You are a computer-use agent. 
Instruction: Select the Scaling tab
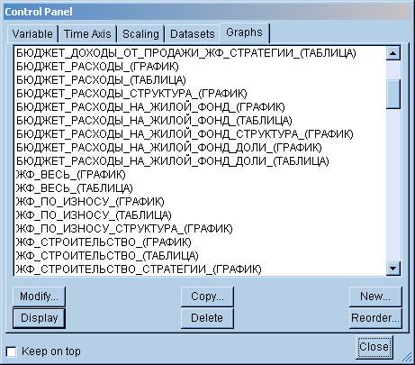point(140,33)
